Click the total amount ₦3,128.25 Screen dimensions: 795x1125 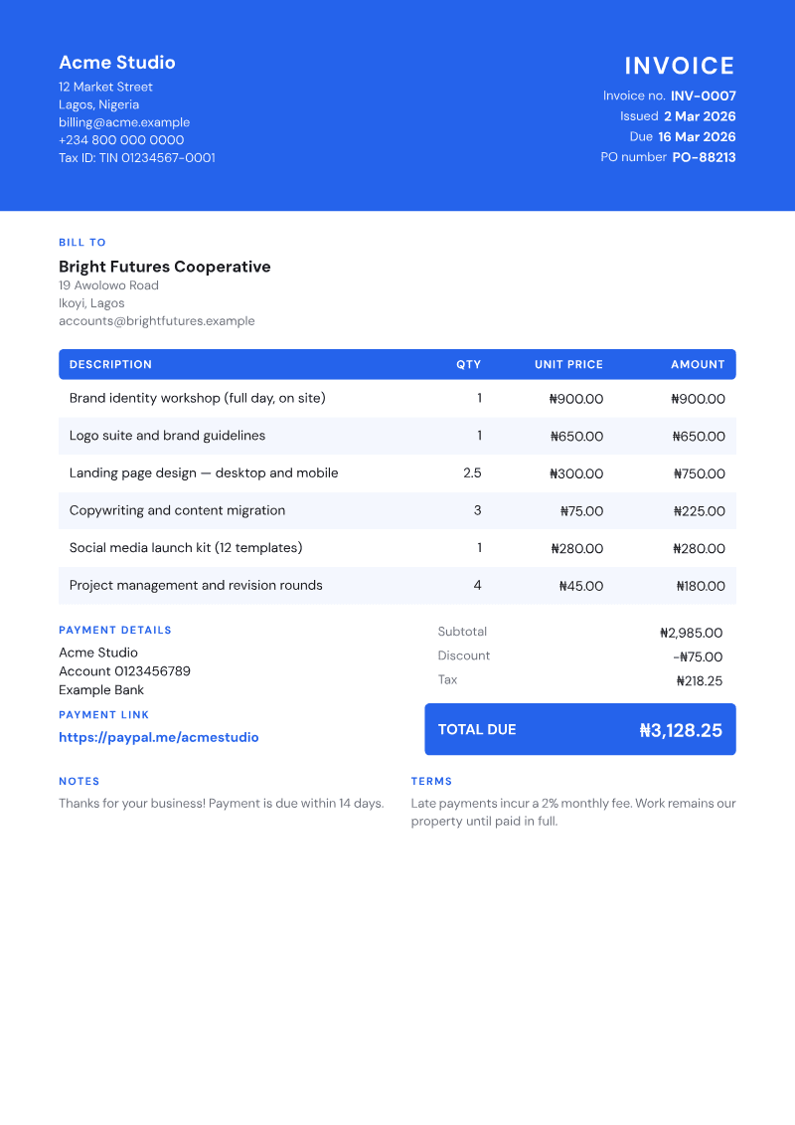point(681,730)
